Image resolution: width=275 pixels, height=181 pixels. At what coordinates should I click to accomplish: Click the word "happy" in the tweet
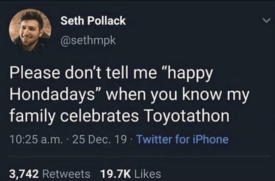[x=188, y=75]
